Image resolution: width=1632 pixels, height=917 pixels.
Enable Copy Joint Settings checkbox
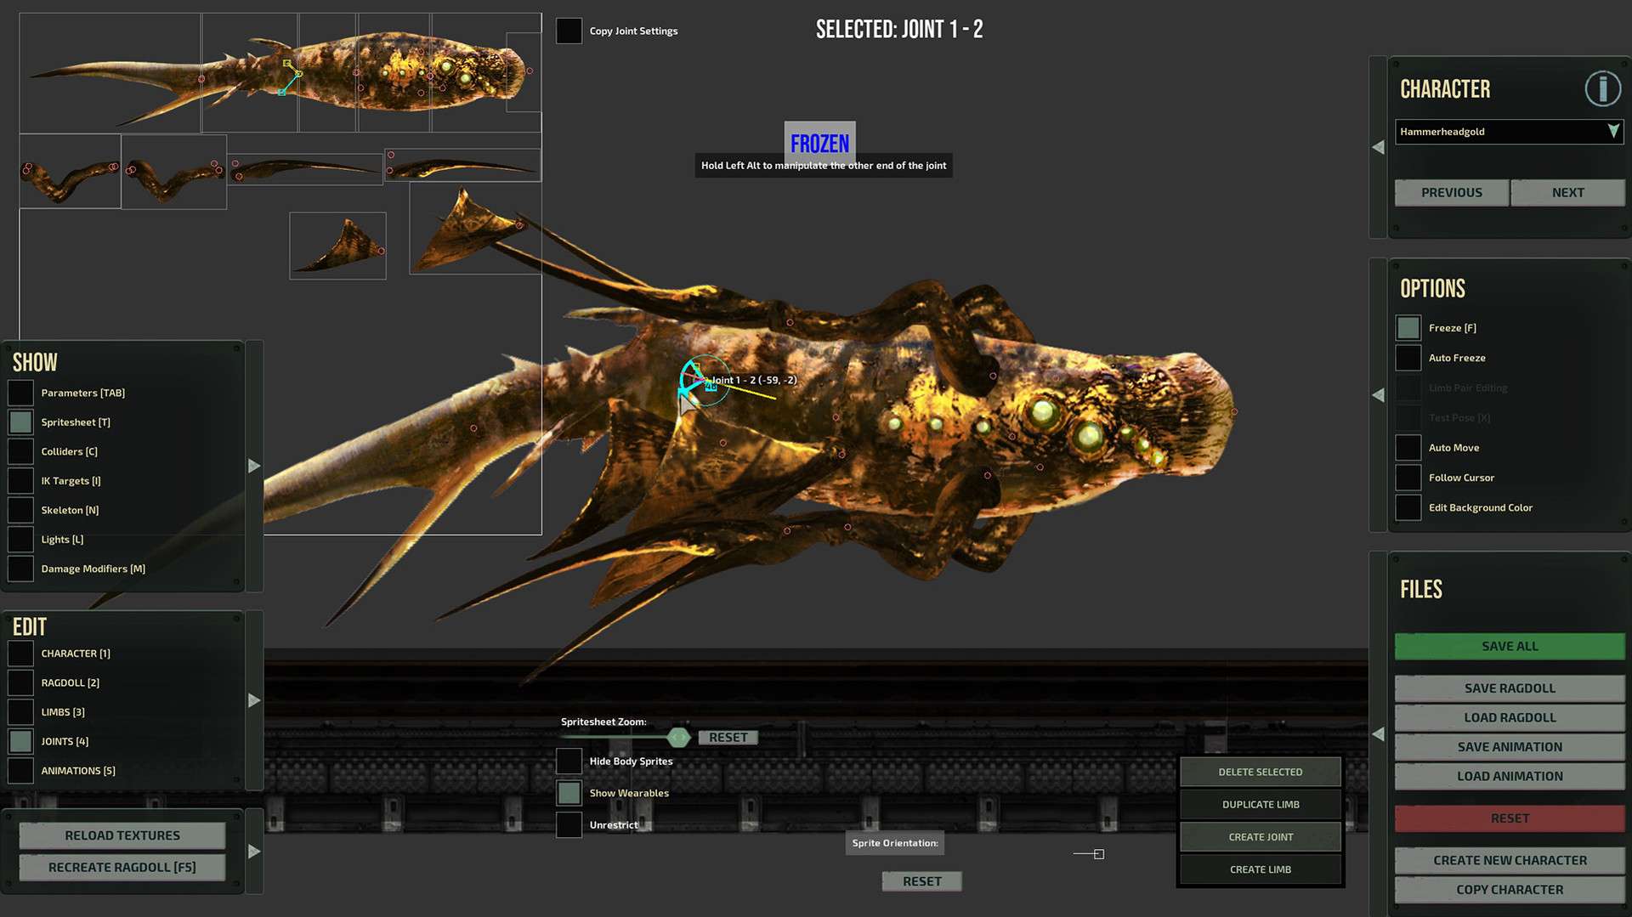[x=569, y=31]
